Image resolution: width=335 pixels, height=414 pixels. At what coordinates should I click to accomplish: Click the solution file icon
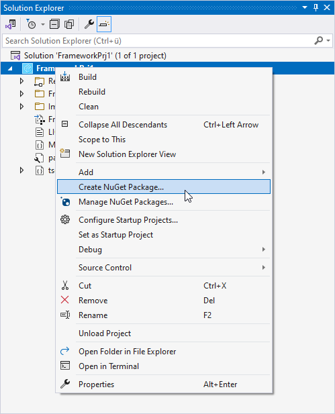15,56
